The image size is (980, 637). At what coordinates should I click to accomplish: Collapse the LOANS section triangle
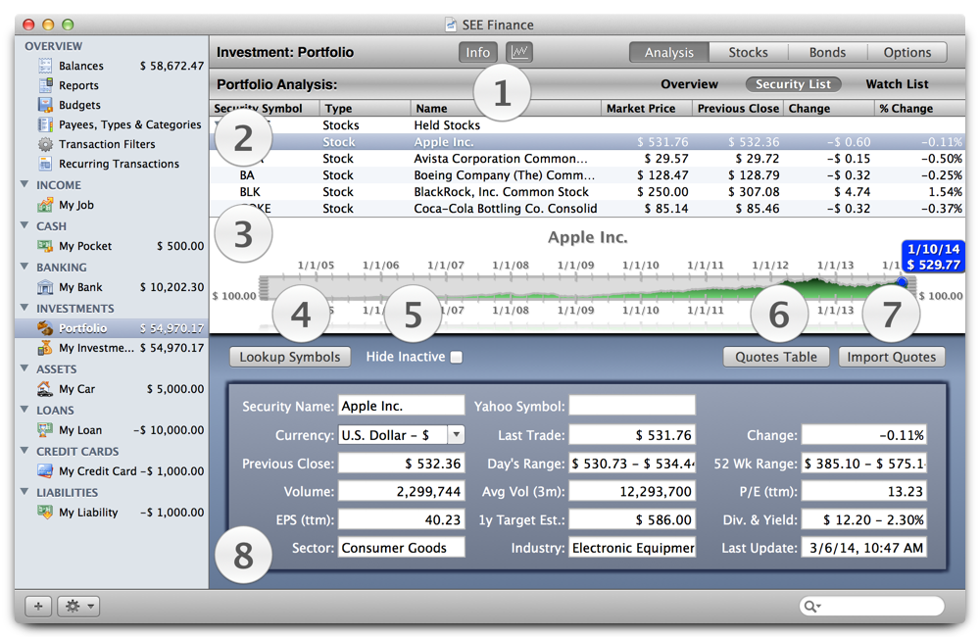point(24,410)
